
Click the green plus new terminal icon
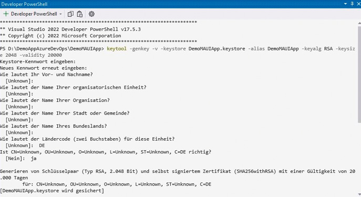click(6, 14)
